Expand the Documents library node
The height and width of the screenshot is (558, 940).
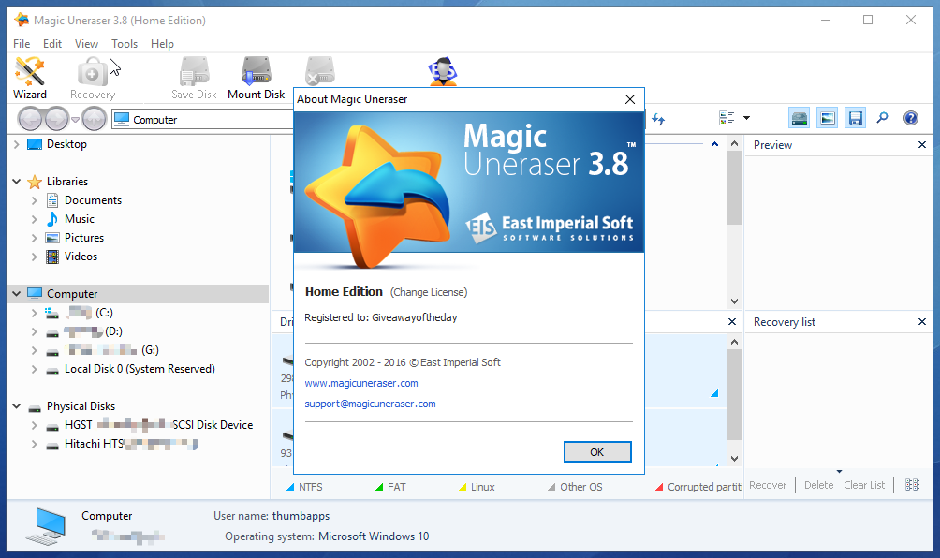tap(34, 200)
